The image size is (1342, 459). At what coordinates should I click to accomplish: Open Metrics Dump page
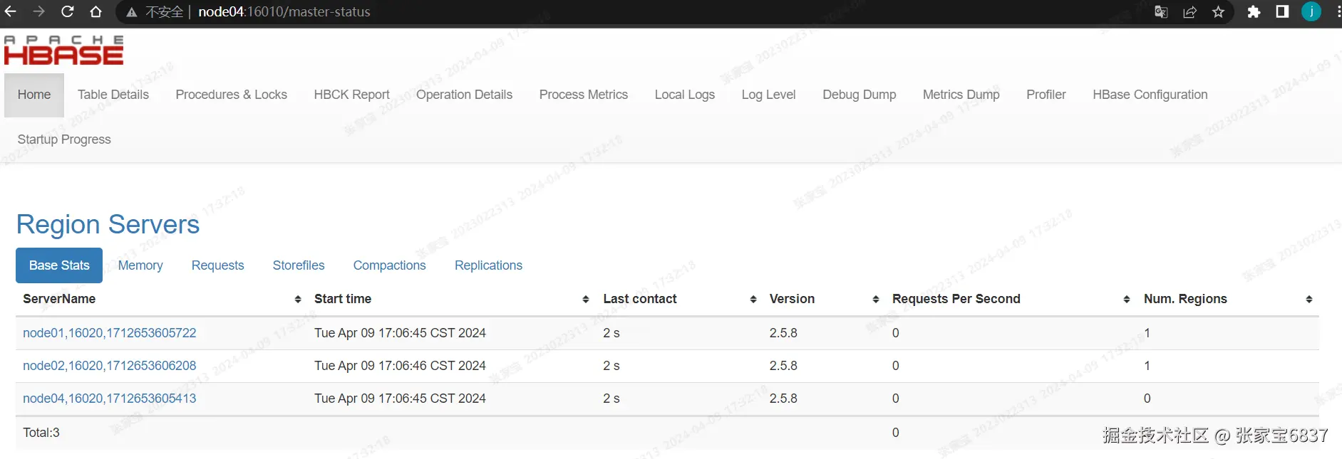(x=961, y=95)
